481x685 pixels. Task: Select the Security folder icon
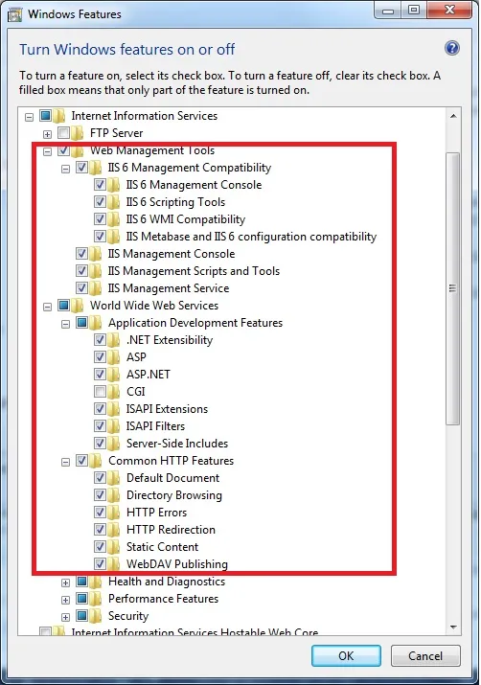[95, 615]
